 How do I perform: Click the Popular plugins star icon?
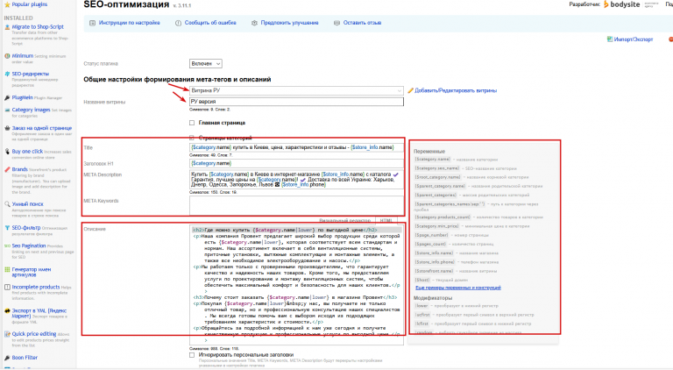[x=7, y=4]
